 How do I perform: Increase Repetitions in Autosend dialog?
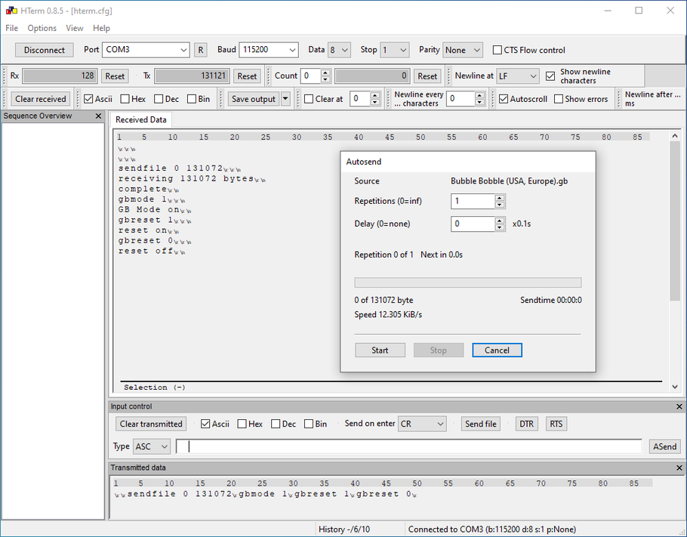click(500, 198)
